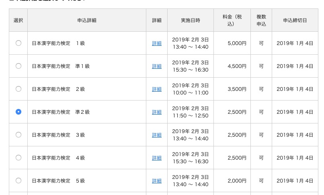Open 詳細 link for 1級 exam

157,43
